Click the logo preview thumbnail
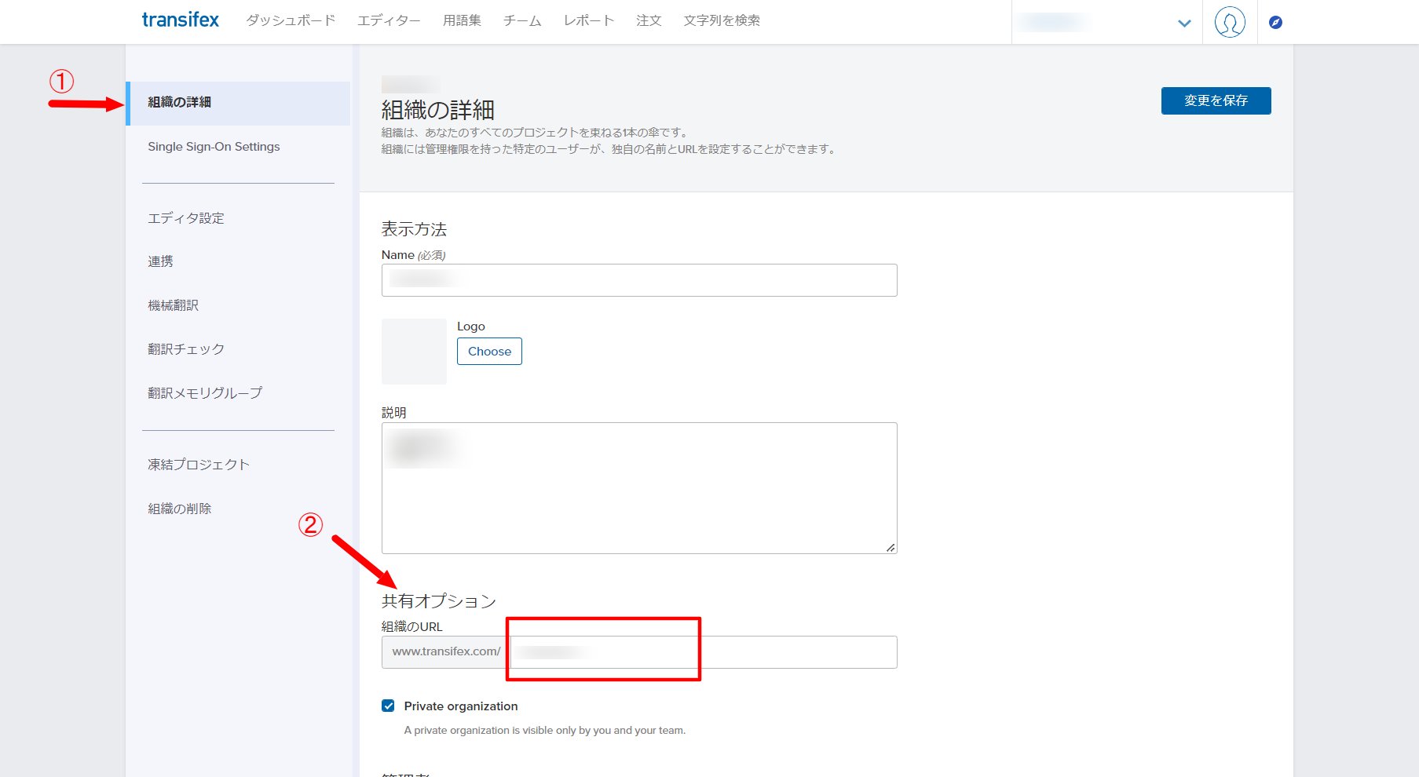Image resolution: width=1419 pixels, height=777 pixels. click(x=414, y=352)
